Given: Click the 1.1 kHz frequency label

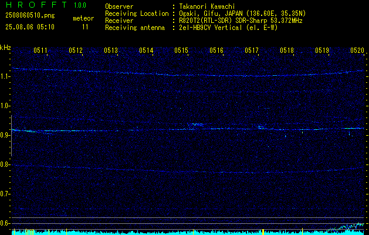Looking at the screenshot, I should tap(5, 76).
